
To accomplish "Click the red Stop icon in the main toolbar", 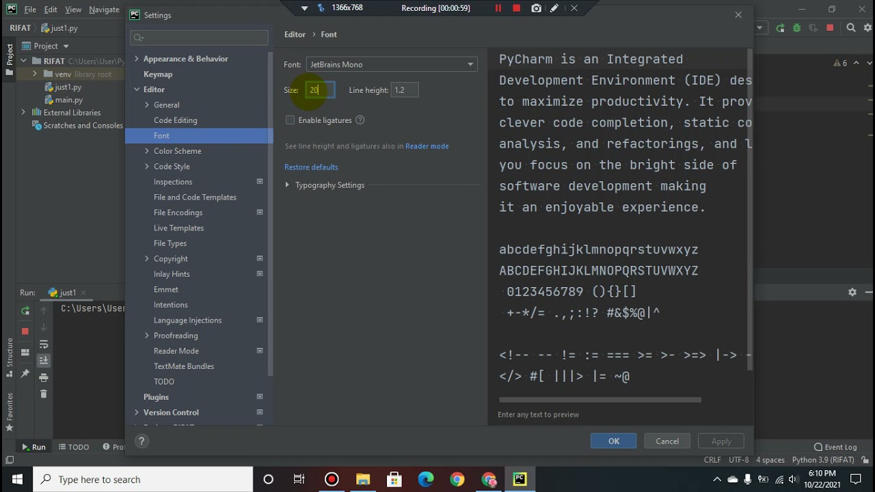I will tap(830, 28).
